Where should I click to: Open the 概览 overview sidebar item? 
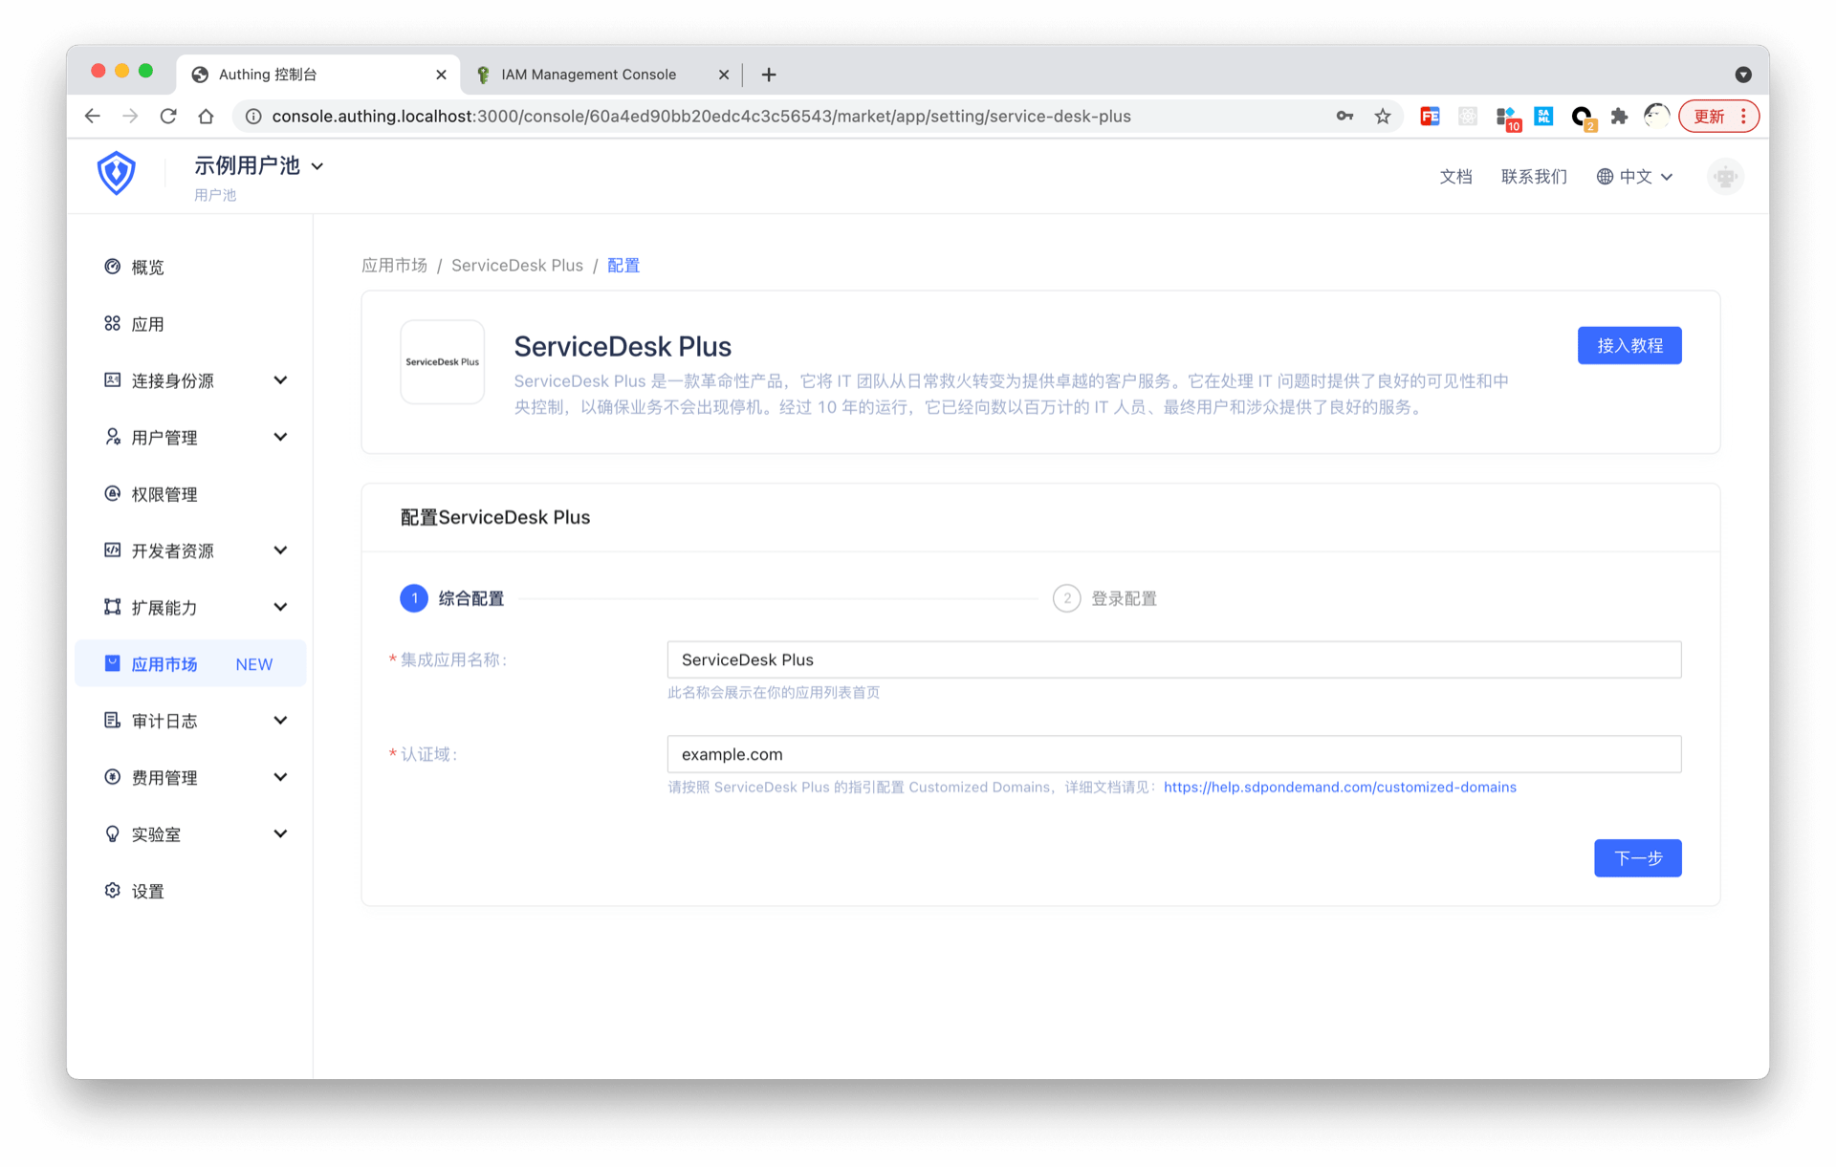point(146,268)
